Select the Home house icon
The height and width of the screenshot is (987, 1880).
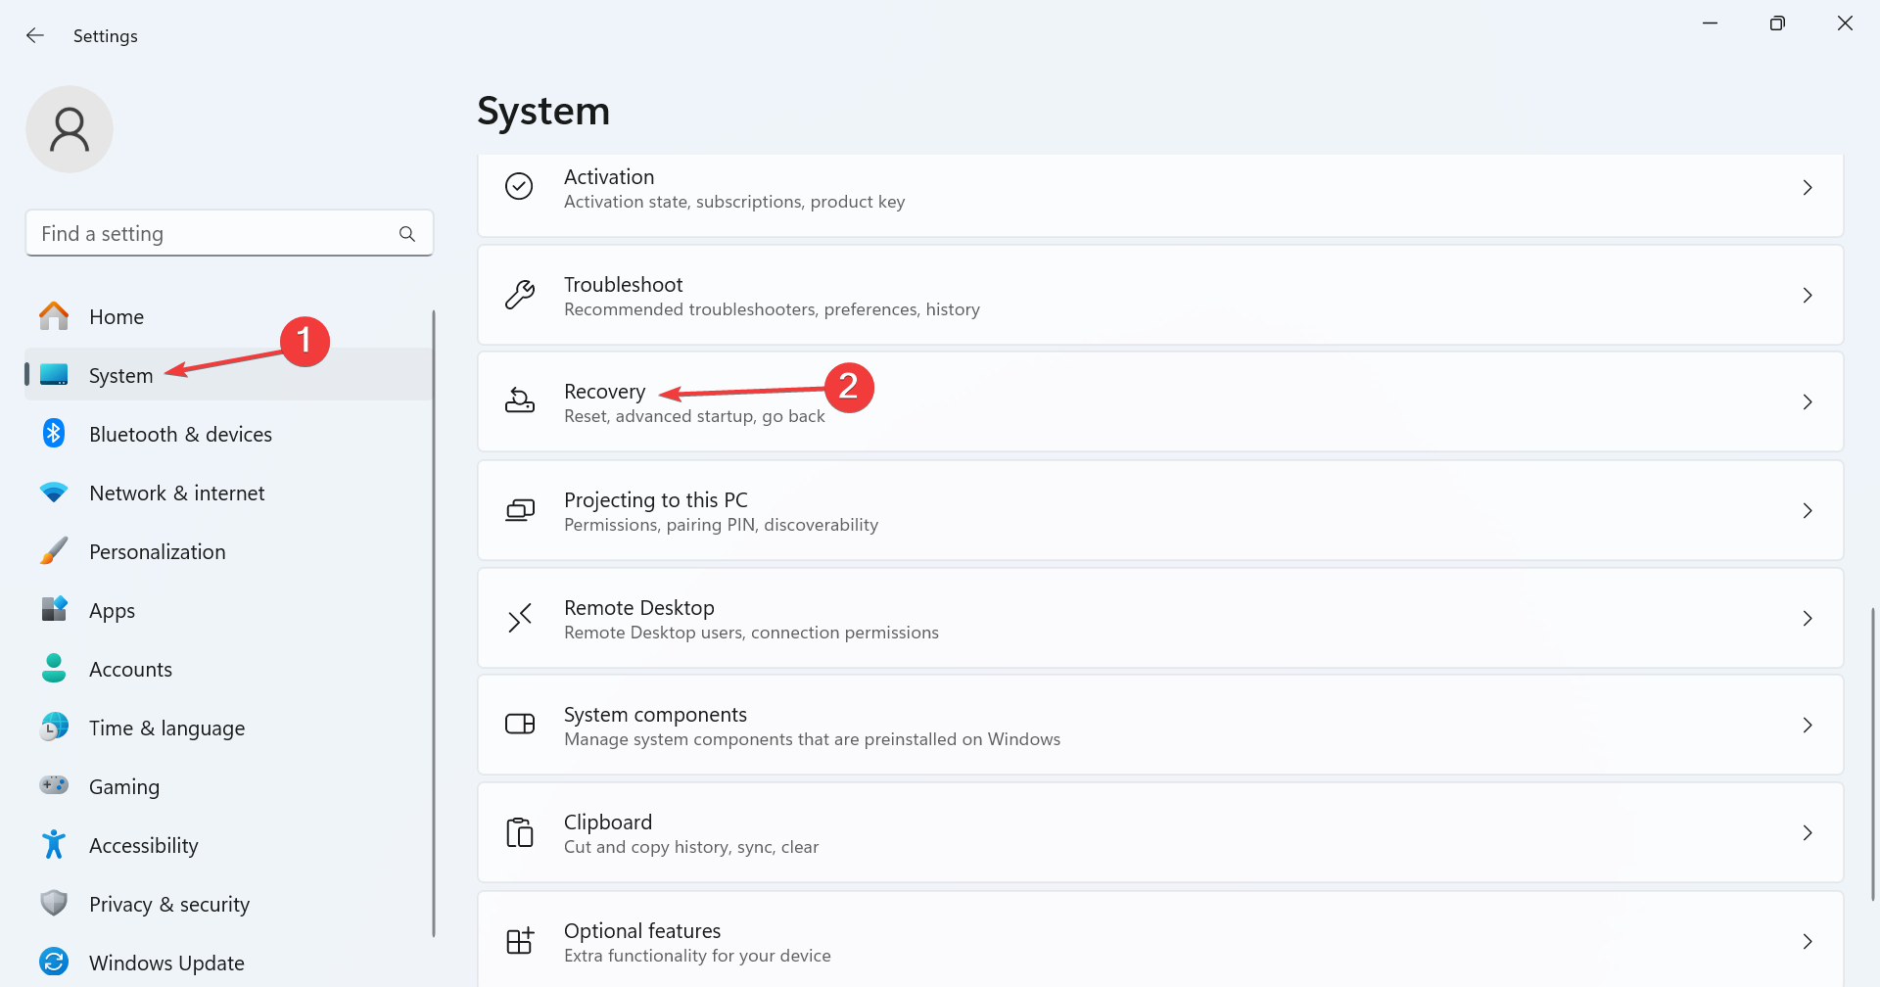[54, 316]
